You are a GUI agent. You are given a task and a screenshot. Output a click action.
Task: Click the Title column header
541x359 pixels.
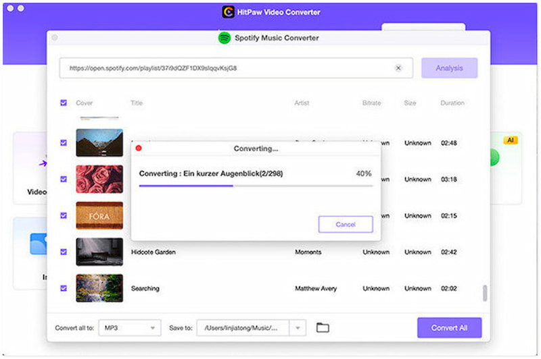137,103
